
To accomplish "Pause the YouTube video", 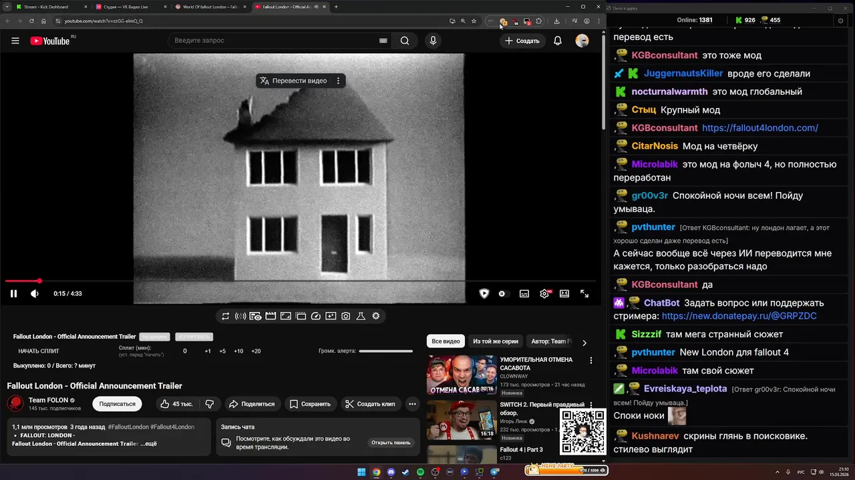I will [x=13, y=293].
